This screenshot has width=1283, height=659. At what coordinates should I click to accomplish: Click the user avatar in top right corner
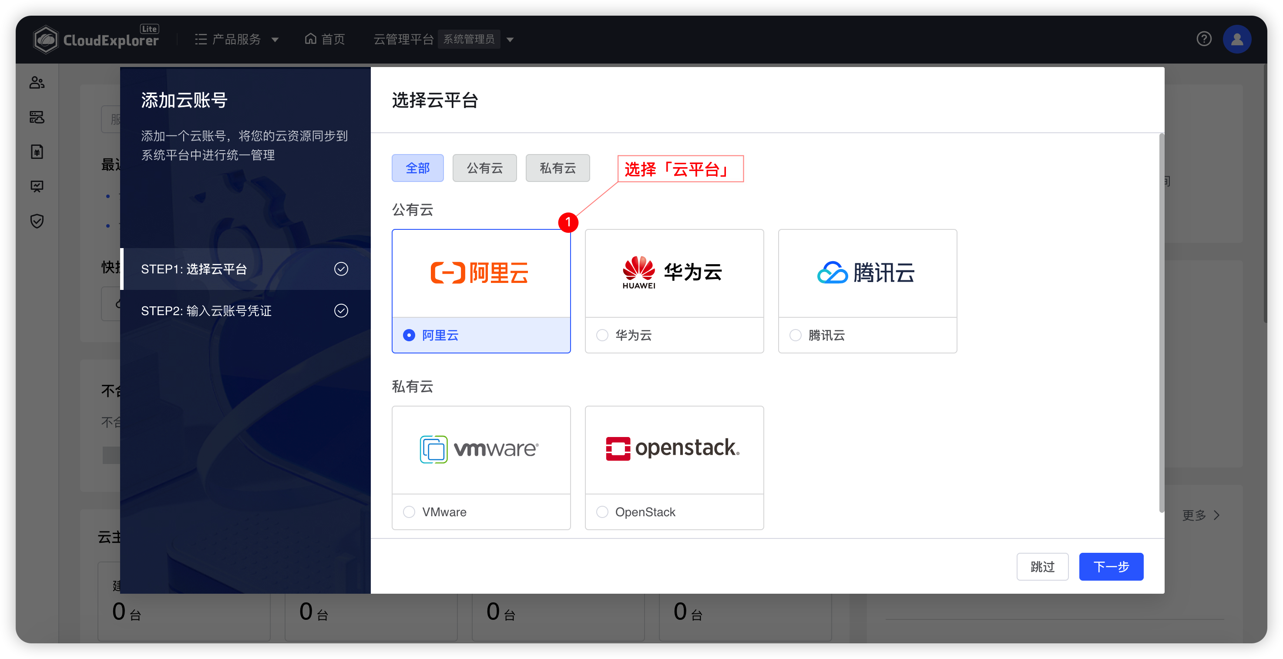point(1237,39)
